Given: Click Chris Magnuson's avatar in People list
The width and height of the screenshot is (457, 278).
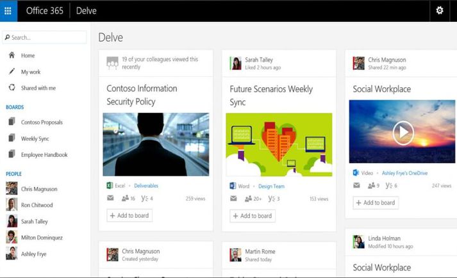Looking at the screenshot, I should pos(12,188).
